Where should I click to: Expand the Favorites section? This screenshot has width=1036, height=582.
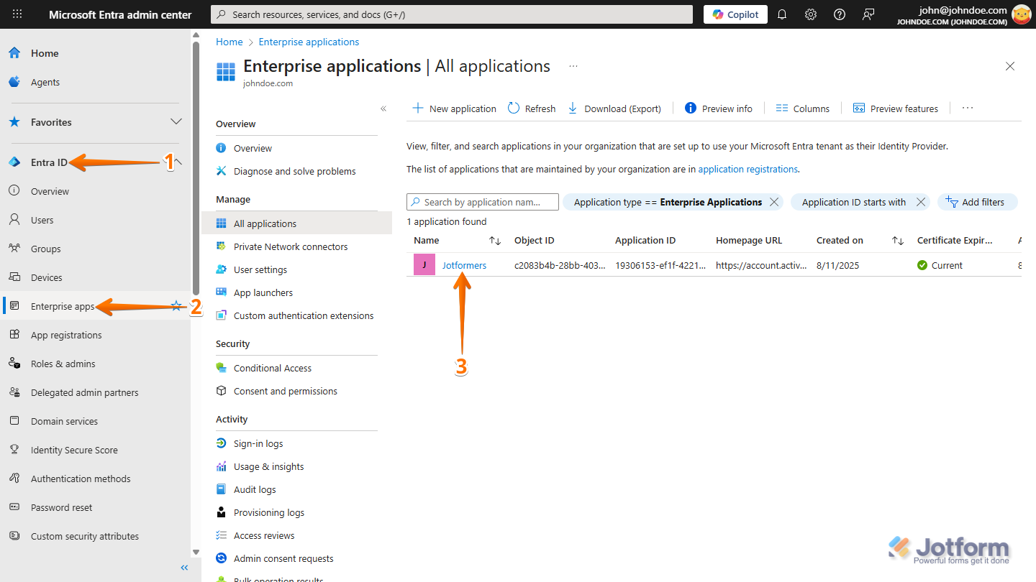pos(176,122)
